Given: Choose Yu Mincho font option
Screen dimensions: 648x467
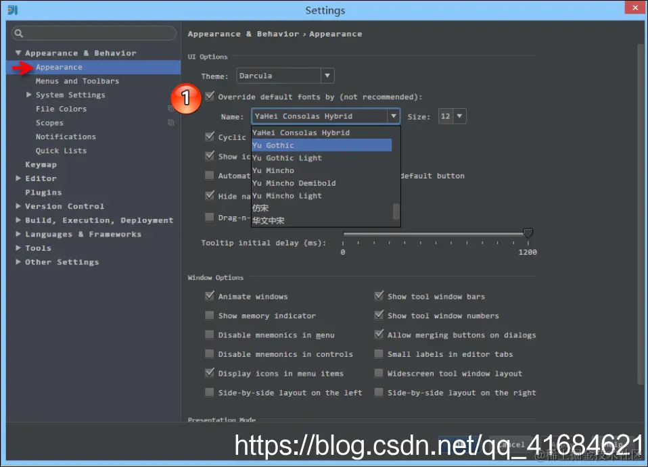Looking at the screenshot, I should click(321, 170).
